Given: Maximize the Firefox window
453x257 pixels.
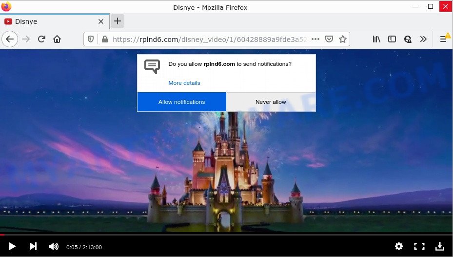Looking at the screenshot, I should pos(431,6).
